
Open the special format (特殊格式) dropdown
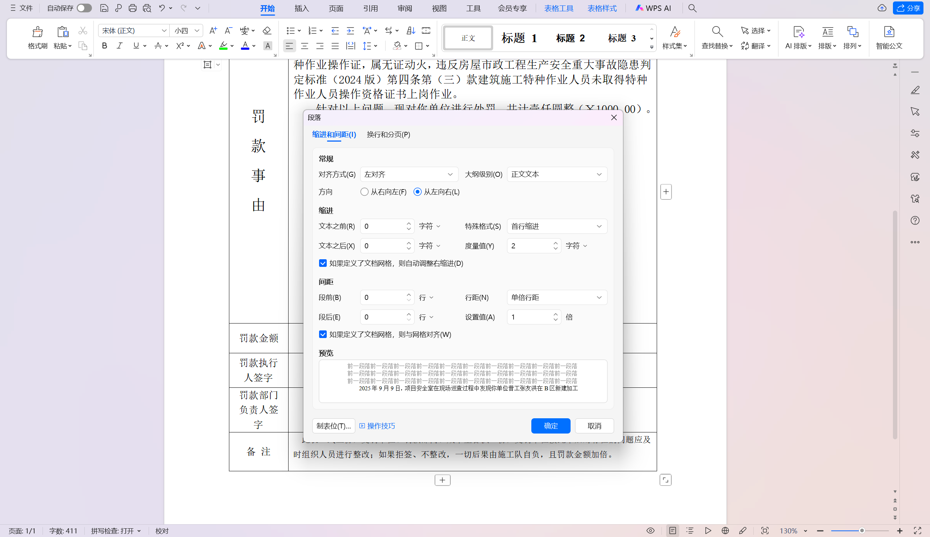coord(556,226)
